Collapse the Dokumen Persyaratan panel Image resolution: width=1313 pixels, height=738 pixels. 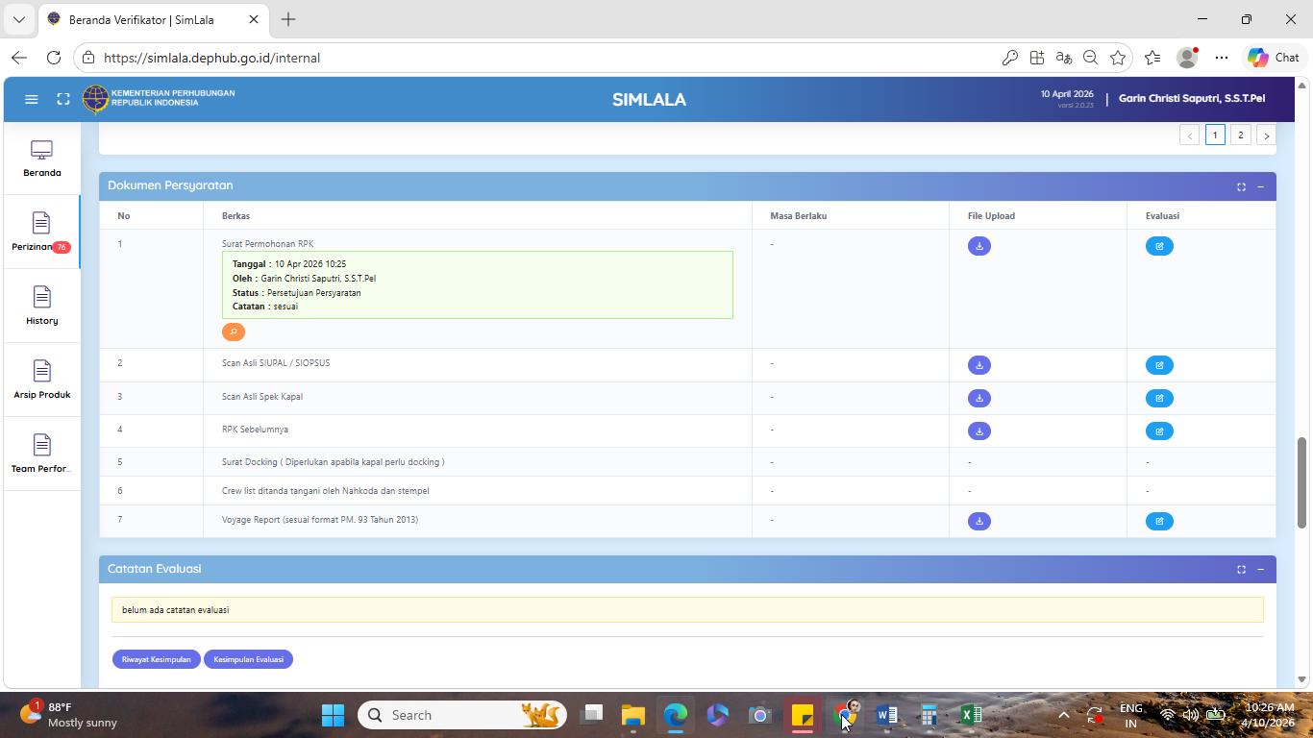1260,186
